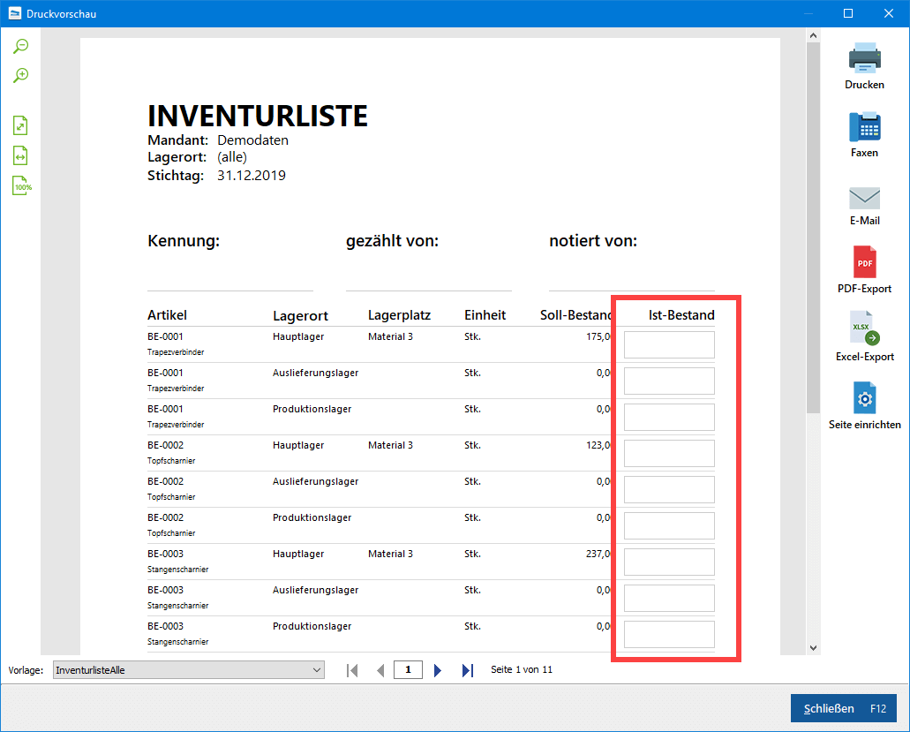Click the Artikel column header
The height and width of the screenshot is (732, 910).
[167, 315]
